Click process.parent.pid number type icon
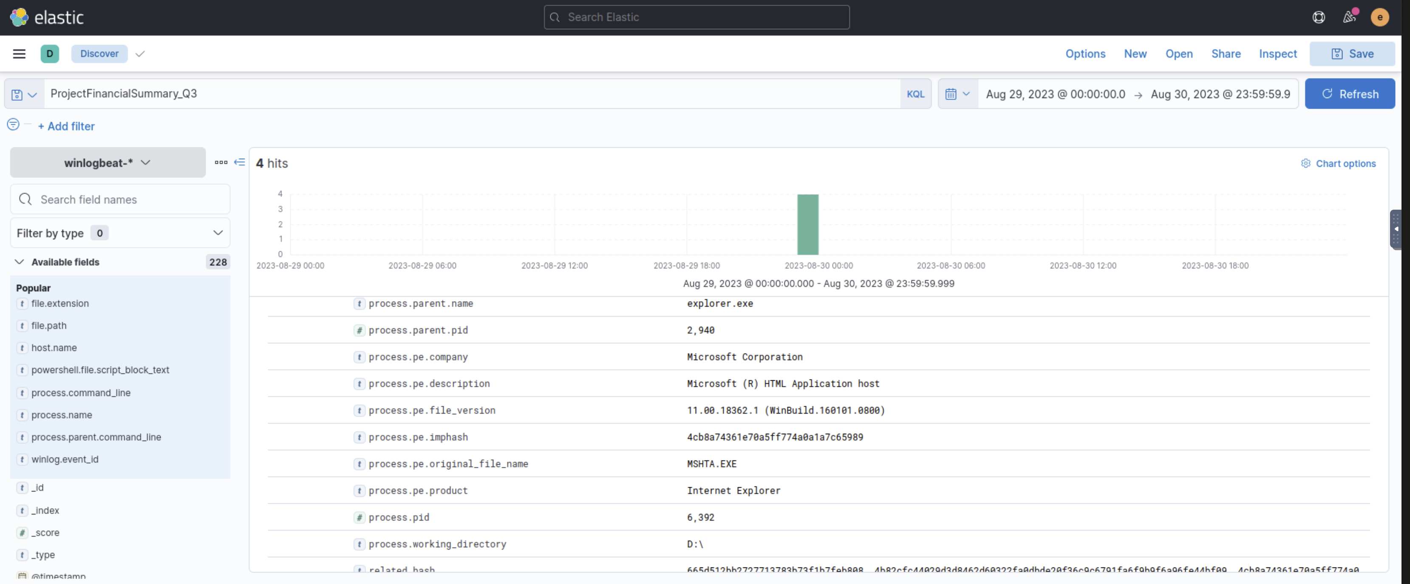 pyautogui.click(x=359, y=330)
